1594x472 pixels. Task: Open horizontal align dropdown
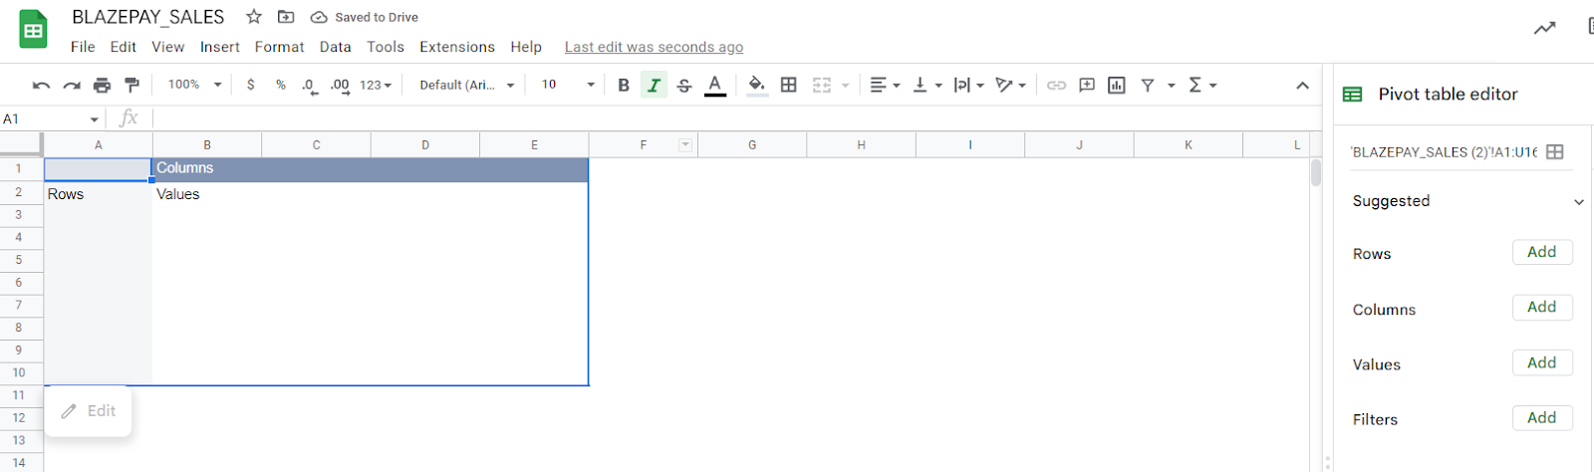tap(885, 86)
